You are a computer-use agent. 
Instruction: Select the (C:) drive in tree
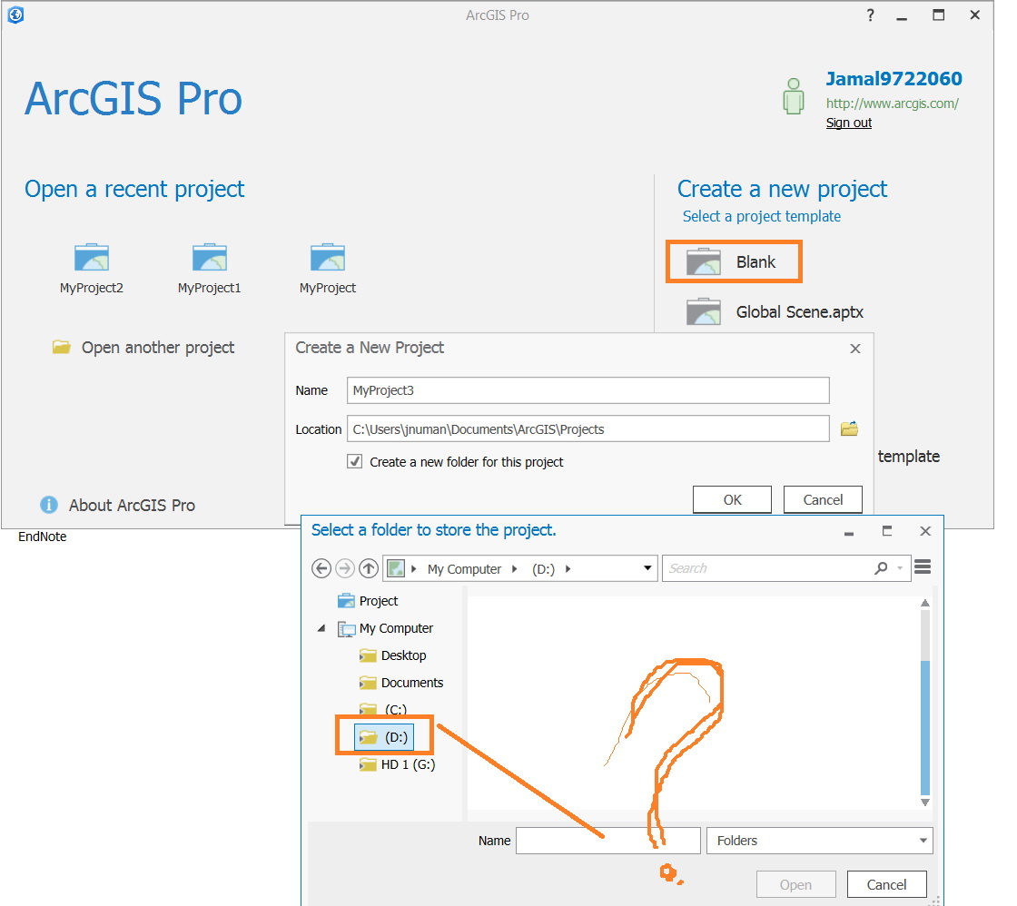tap(383, 710)
